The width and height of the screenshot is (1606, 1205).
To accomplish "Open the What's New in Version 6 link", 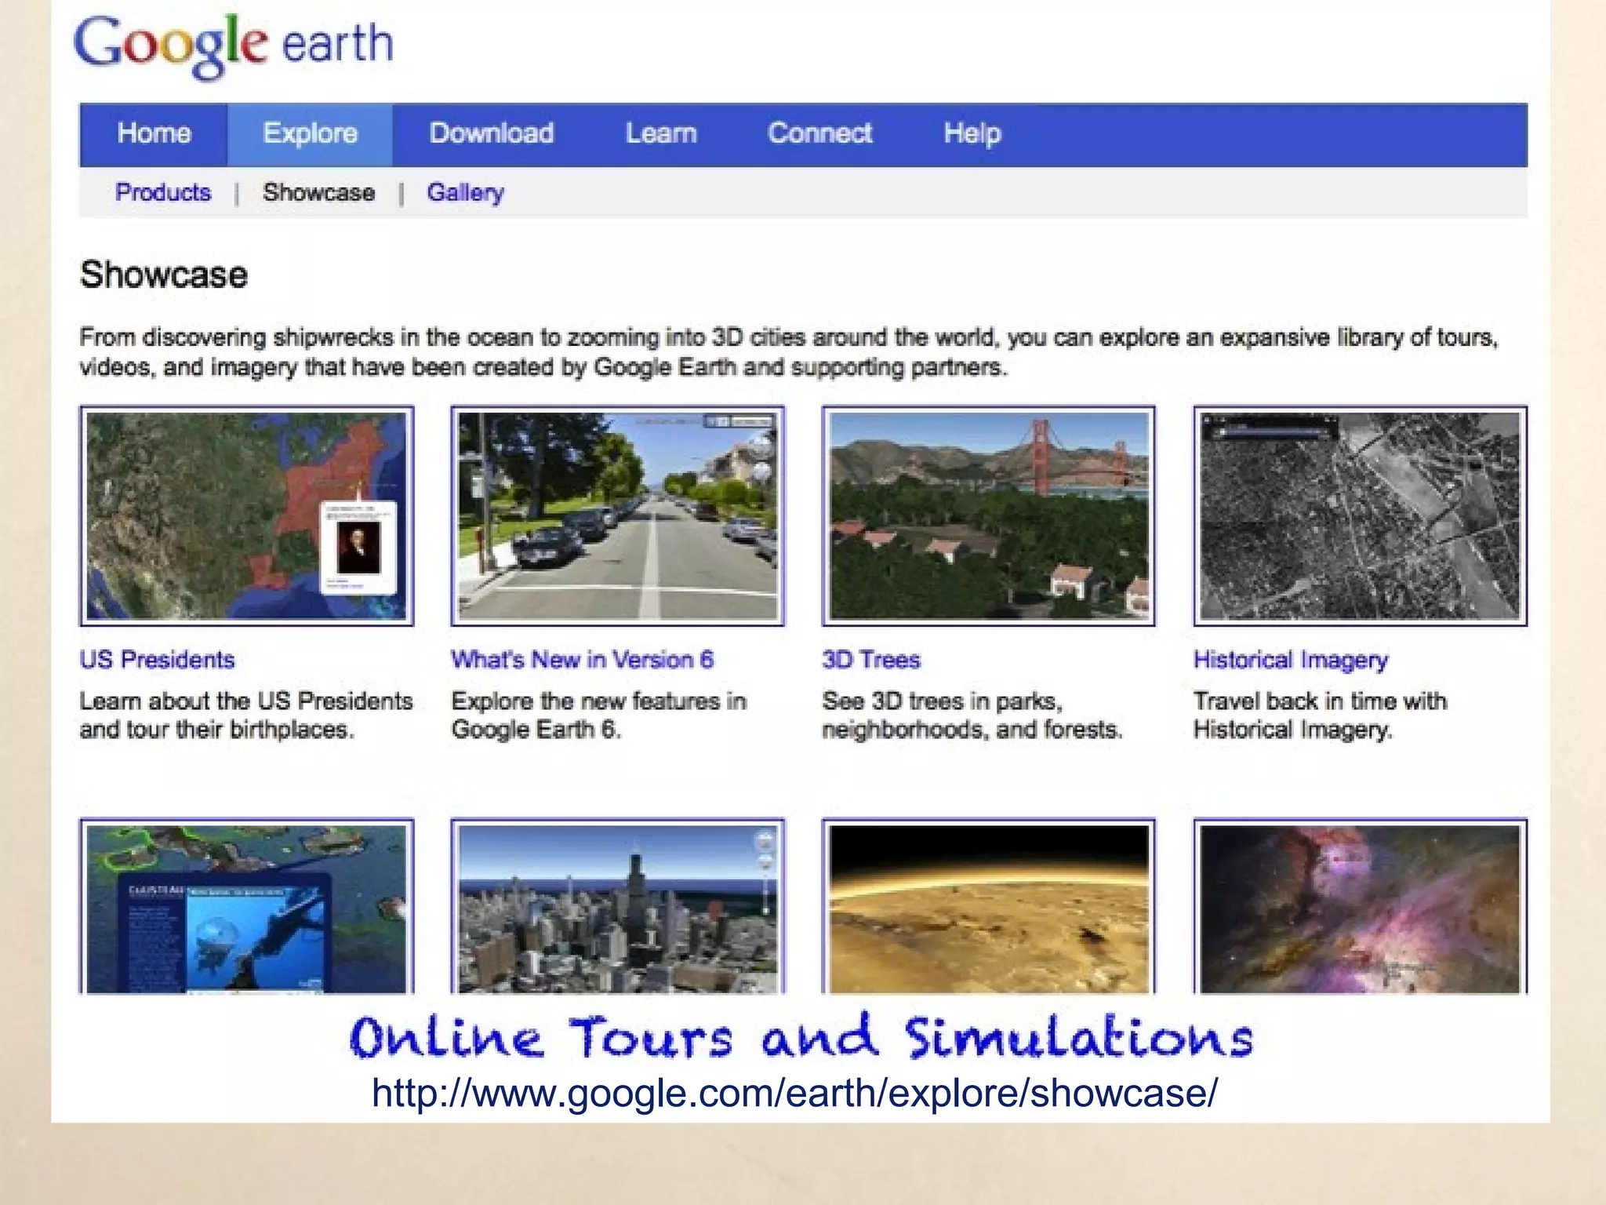I will (582, 660).
